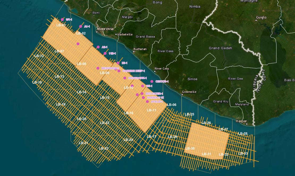The image size is (295, 176).
Task: Select the LB-10 block label
Action: (x=129, y=88)
